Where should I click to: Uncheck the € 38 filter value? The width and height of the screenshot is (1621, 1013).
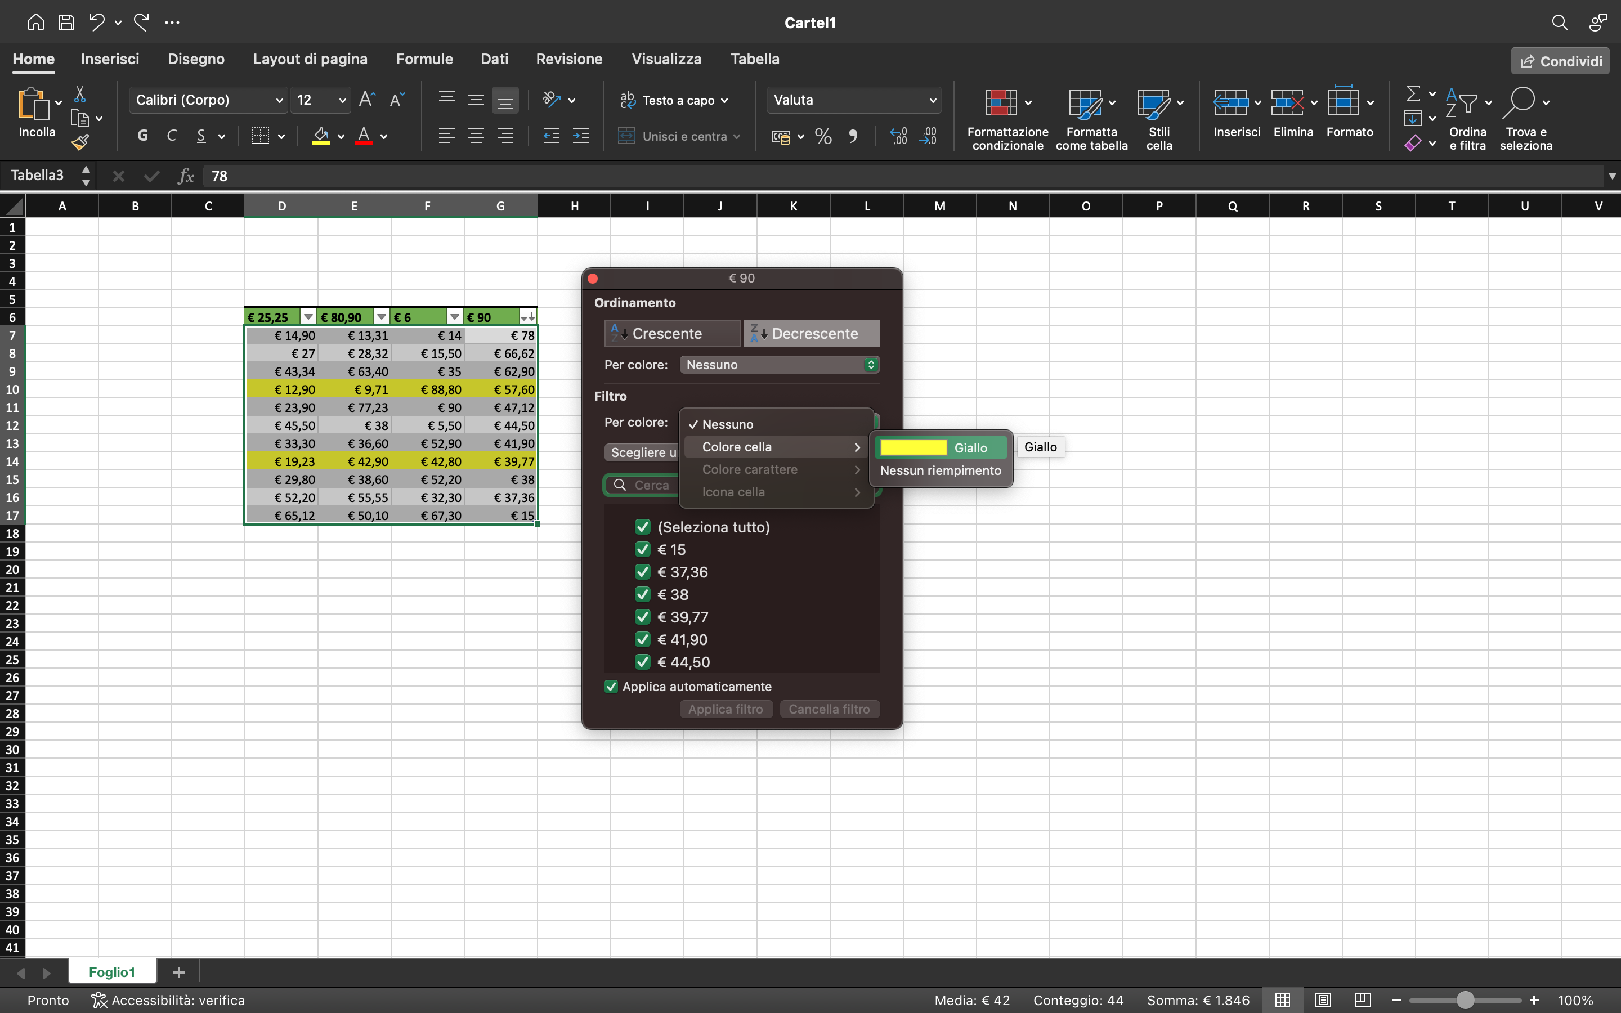point(642,594)
